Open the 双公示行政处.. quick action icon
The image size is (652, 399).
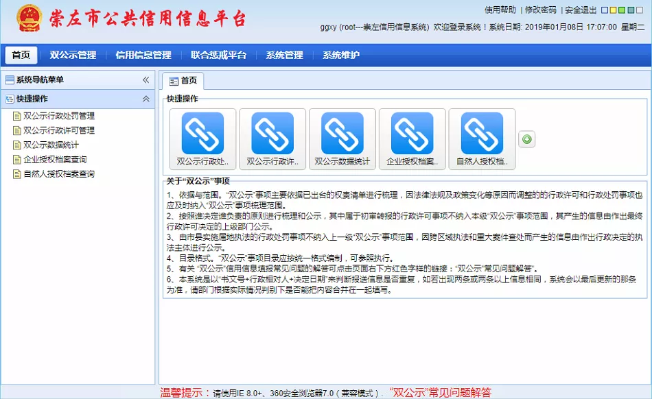click(202, 139)
